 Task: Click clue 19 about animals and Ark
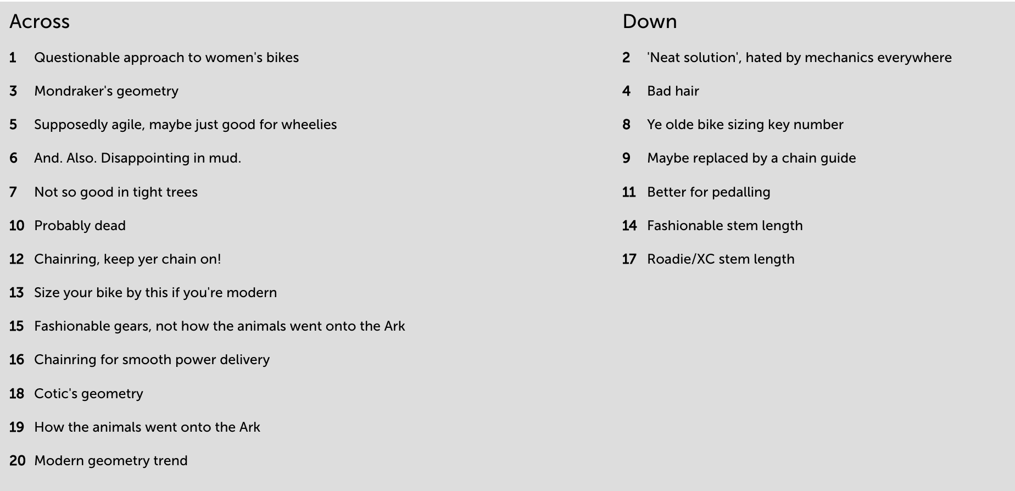147,427
